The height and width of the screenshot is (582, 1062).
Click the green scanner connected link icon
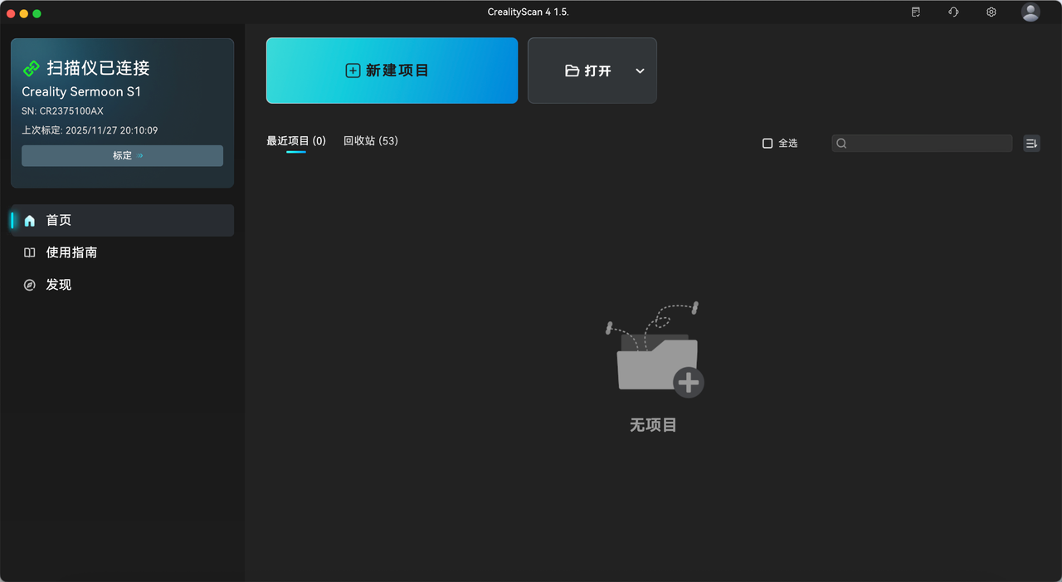point(32,68)
